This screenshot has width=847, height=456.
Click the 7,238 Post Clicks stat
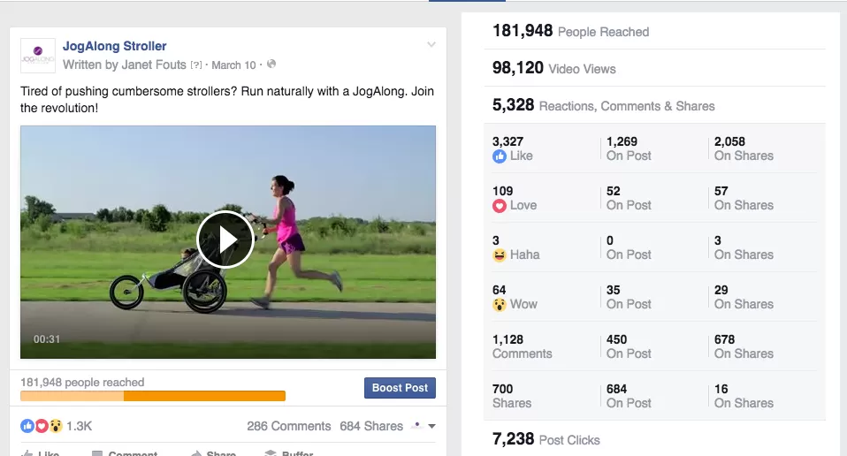[546, 439]
